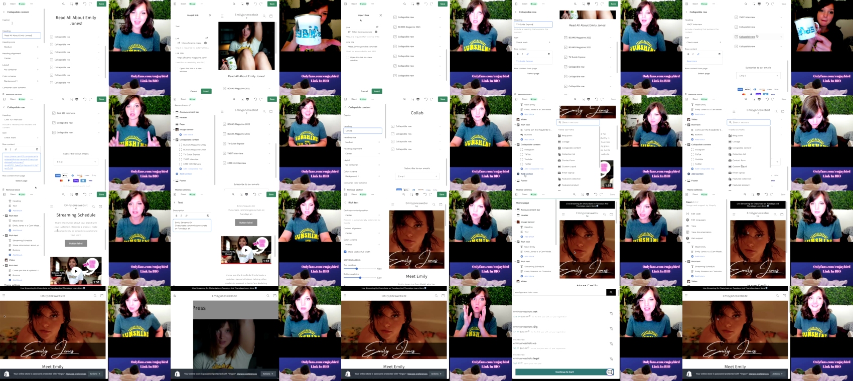Open Desktop content position Center dropdown
This screenshot has height=381, width=853.
coord(362,215)
